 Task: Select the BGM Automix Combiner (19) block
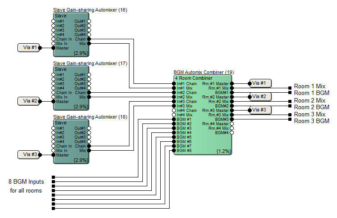click(203, 115)
